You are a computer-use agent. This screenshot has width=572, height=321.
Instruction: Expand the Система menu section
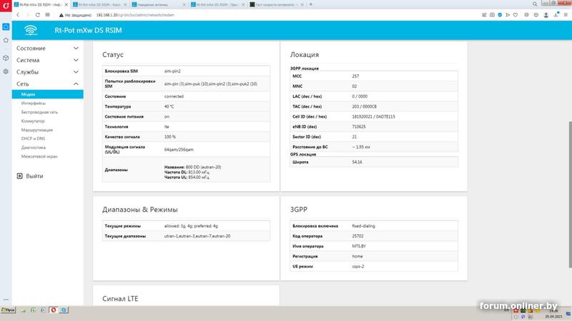pyautogui.click(x=47, y=60)
